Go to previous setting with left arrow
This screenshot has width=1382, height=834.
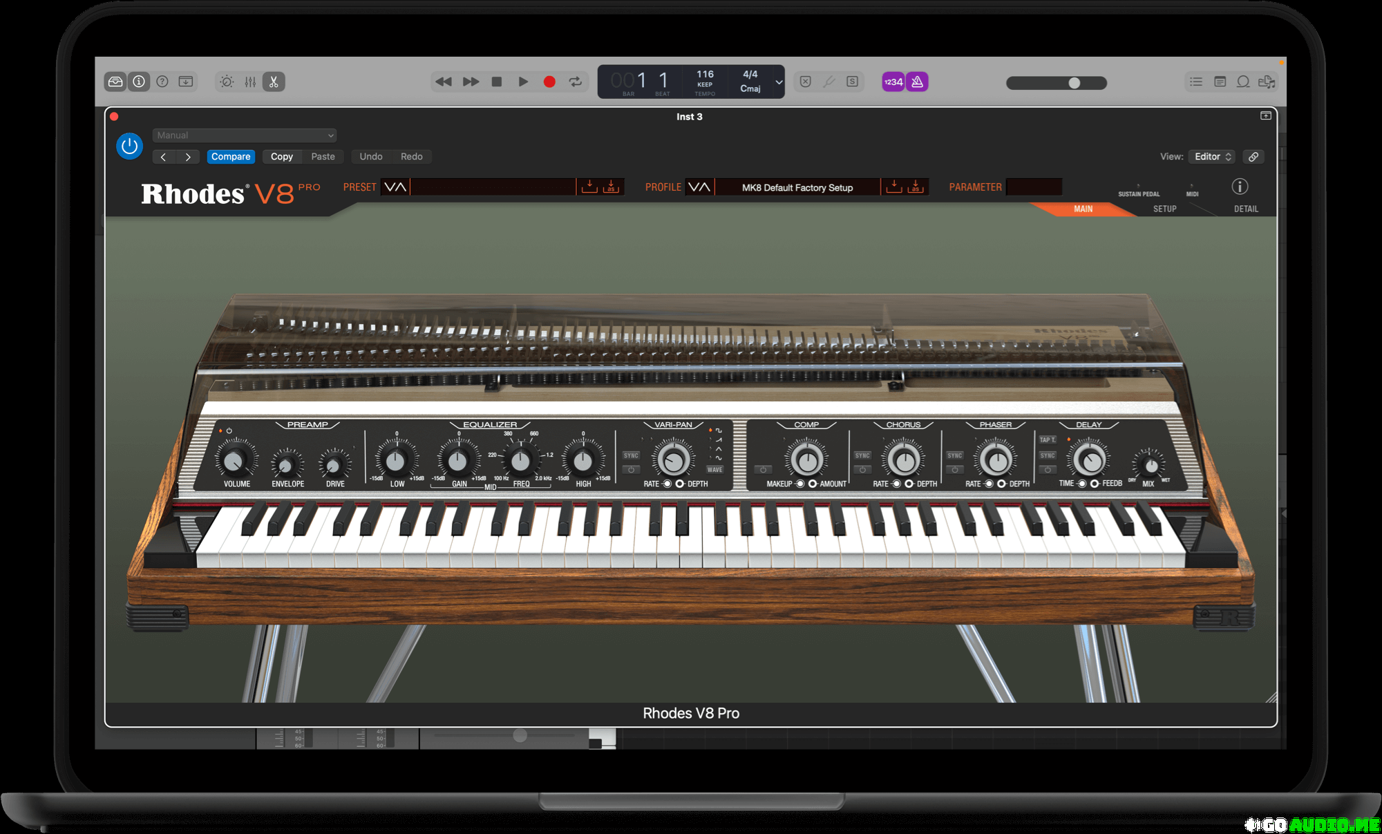pos(164,157)
